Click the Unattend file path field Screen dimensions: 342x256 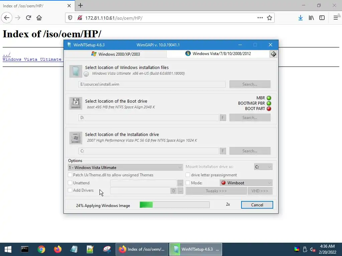point(143,183)
